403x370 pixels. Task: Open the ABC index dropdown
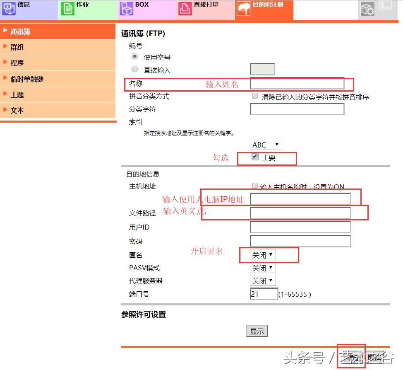click(266, 145)
